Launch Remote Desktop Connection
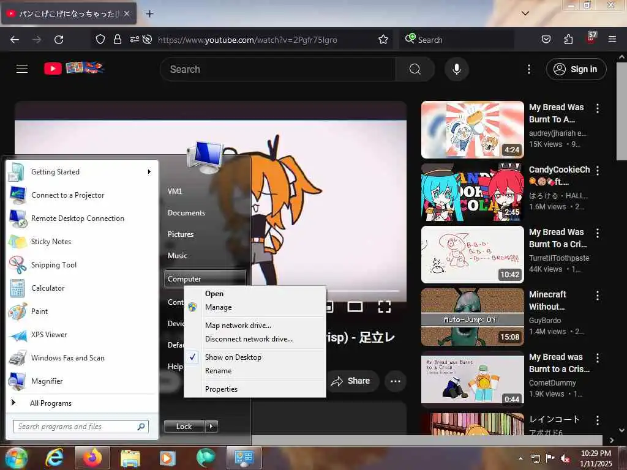 [x=82, y=218]
